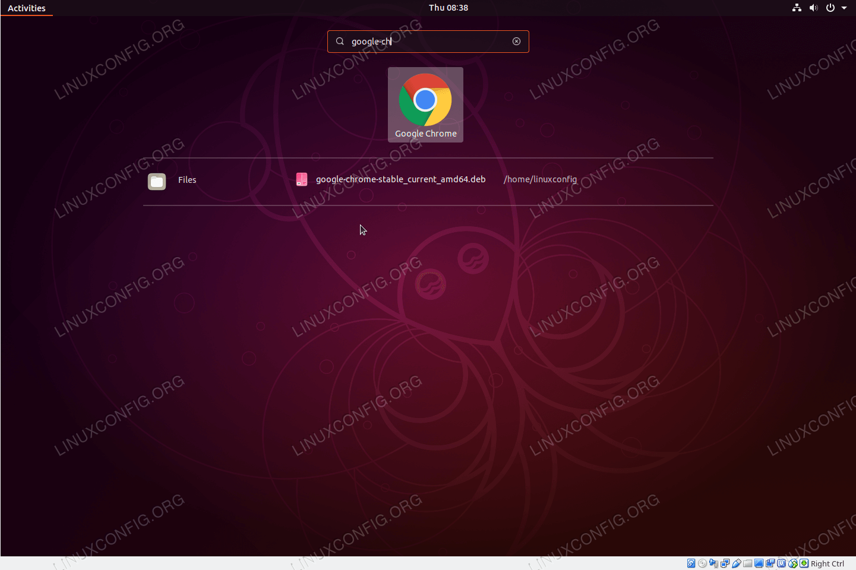Click the VirtualBox display monitor icon
856x570 pixels.
coord(759,563)
